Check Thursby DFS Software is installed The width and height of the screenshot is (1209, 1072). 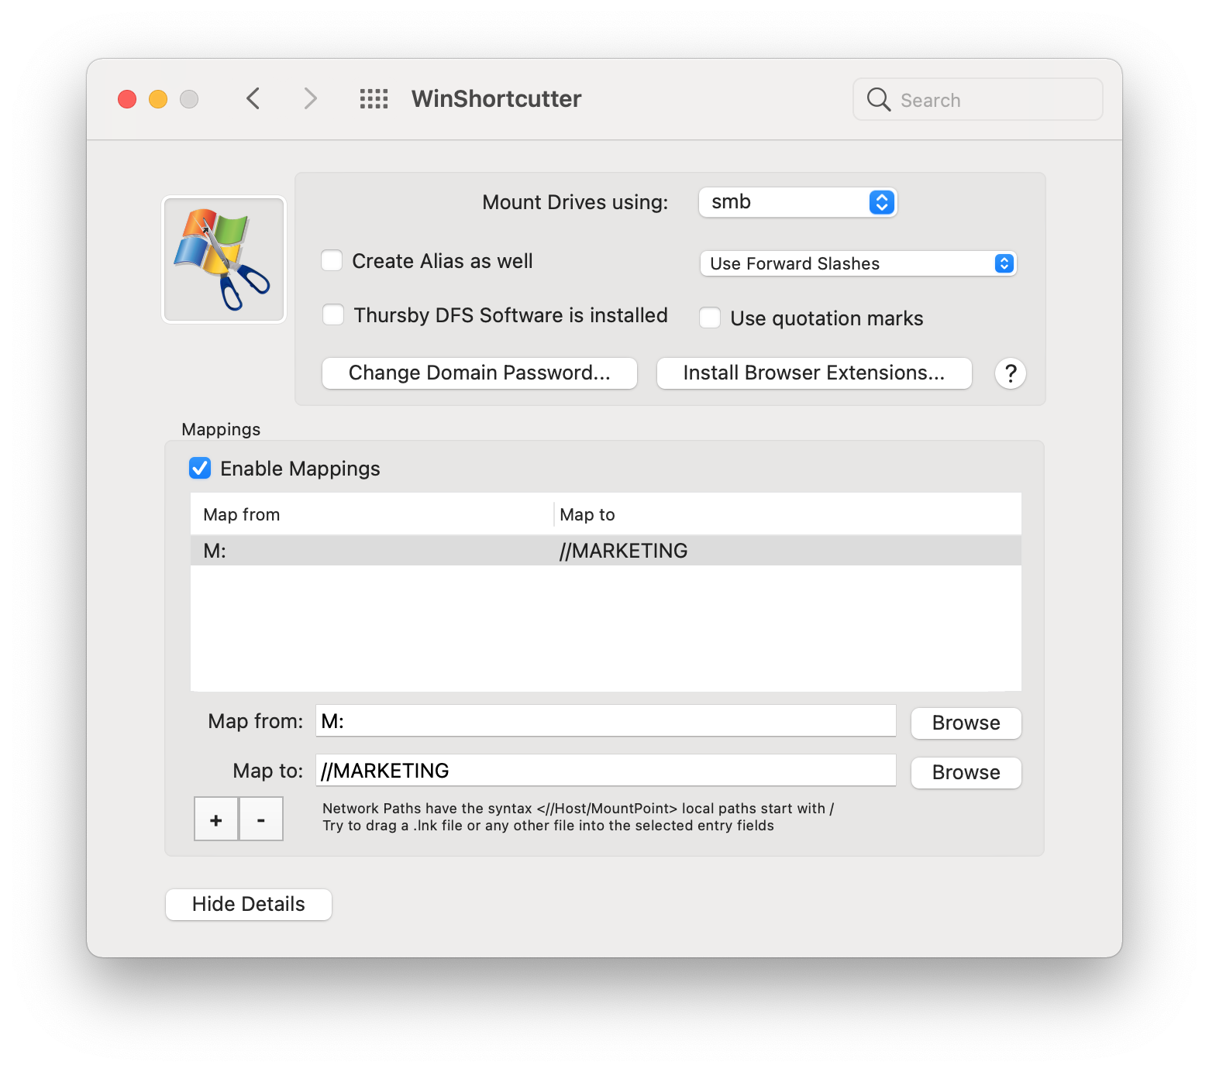pos(333,315)
